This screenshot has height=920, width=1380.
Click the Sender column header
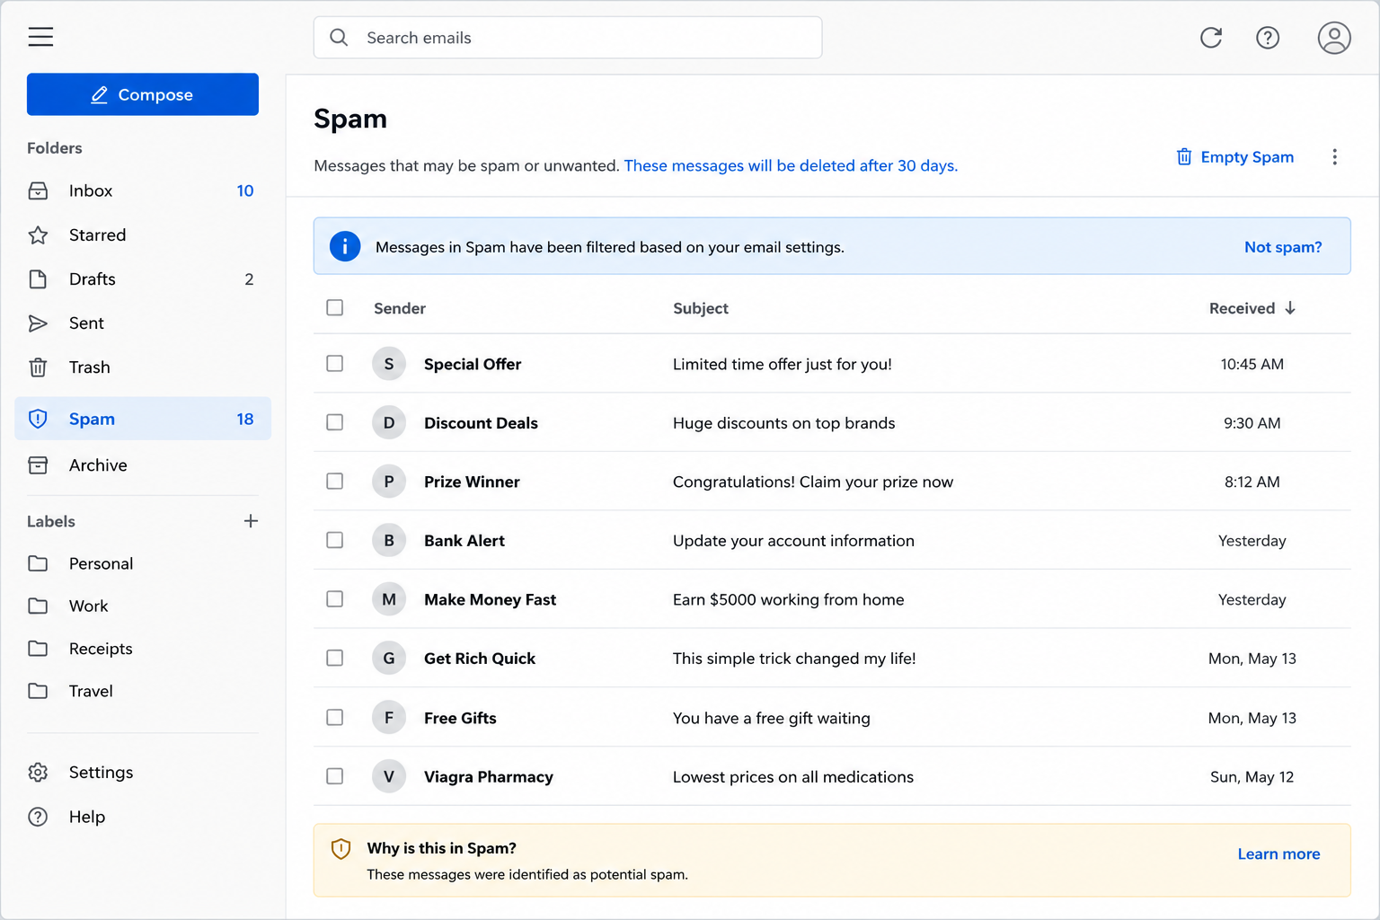(x=400, y=308)
